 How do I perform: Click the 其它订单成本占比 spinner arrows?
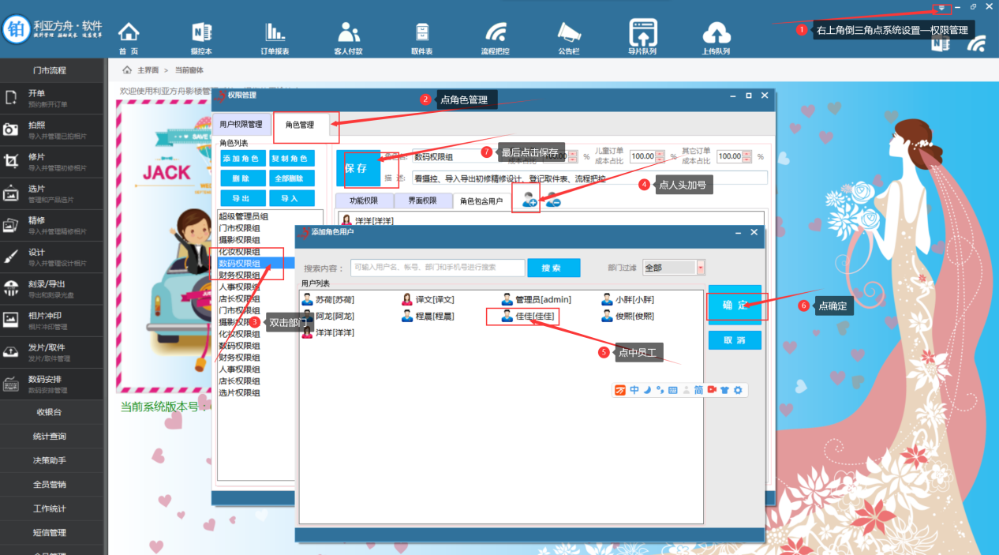coord(746,156)
